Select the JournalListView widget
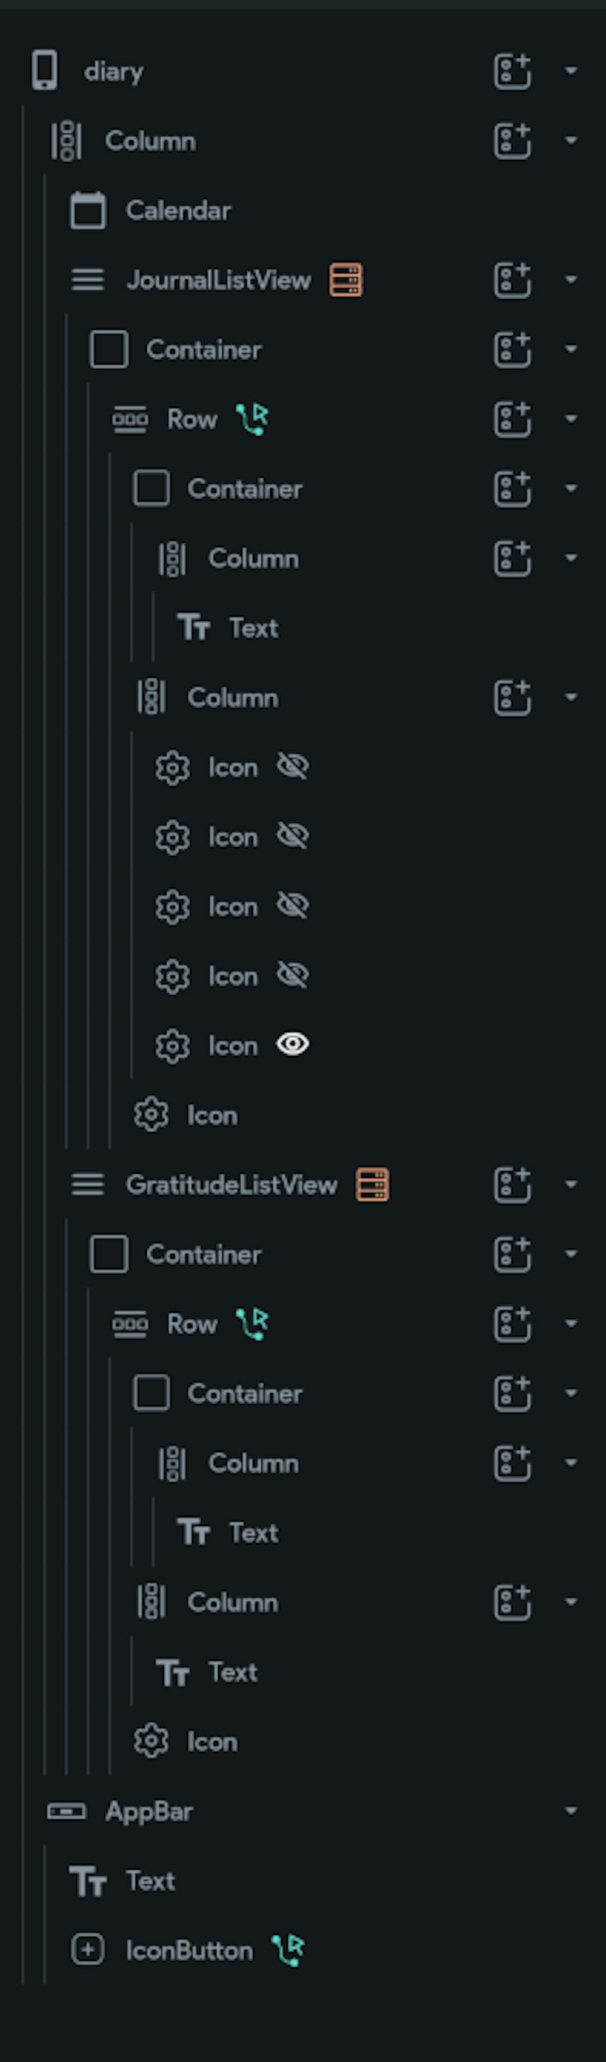The width and height of the screenshot is (606, 2062). coord(218,280)
